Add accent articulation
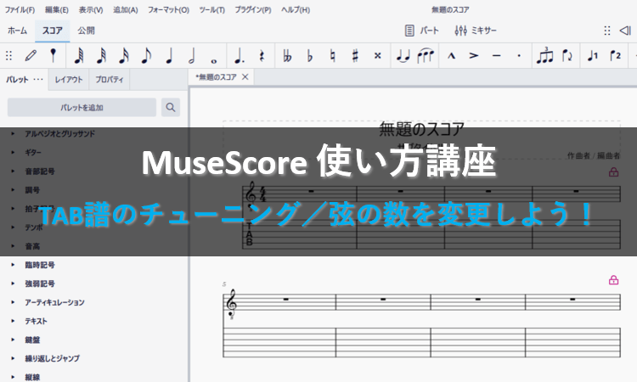Screen dimensions: 637x382 [x=474, y=56]
